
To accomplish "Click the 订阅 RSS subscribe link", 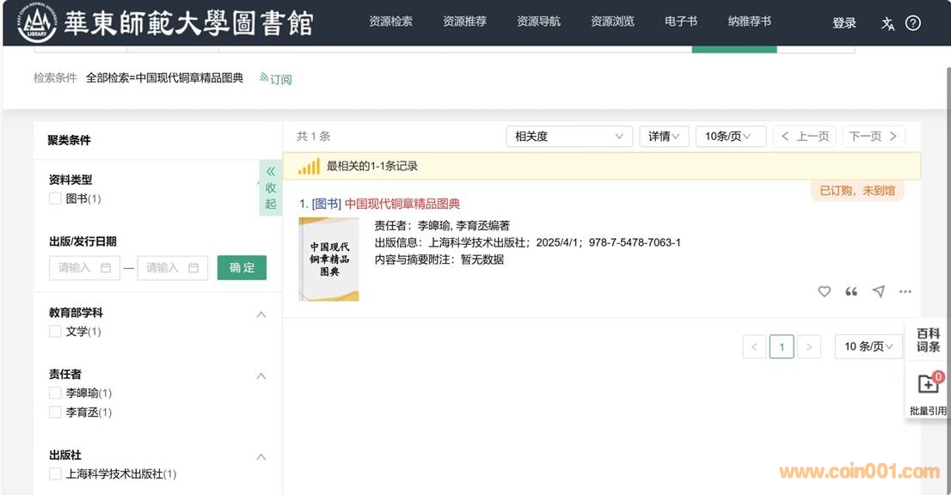I will click(276, 79).
